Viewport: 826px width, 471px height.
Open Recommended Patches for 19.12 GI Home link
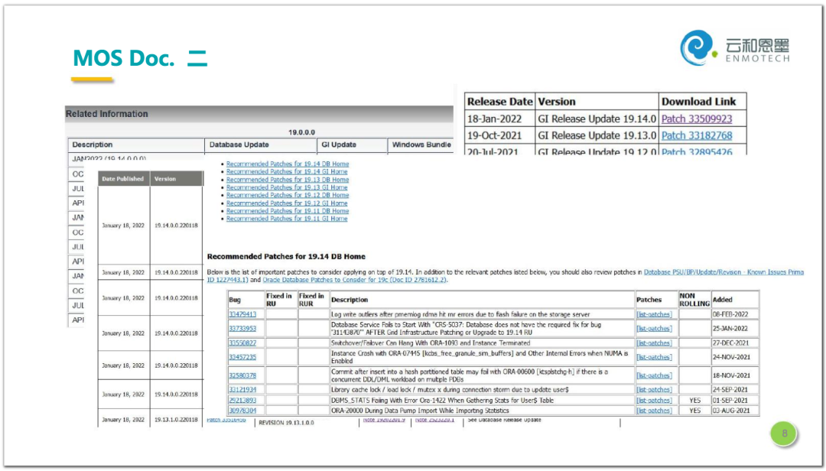(x=287, y=203)
